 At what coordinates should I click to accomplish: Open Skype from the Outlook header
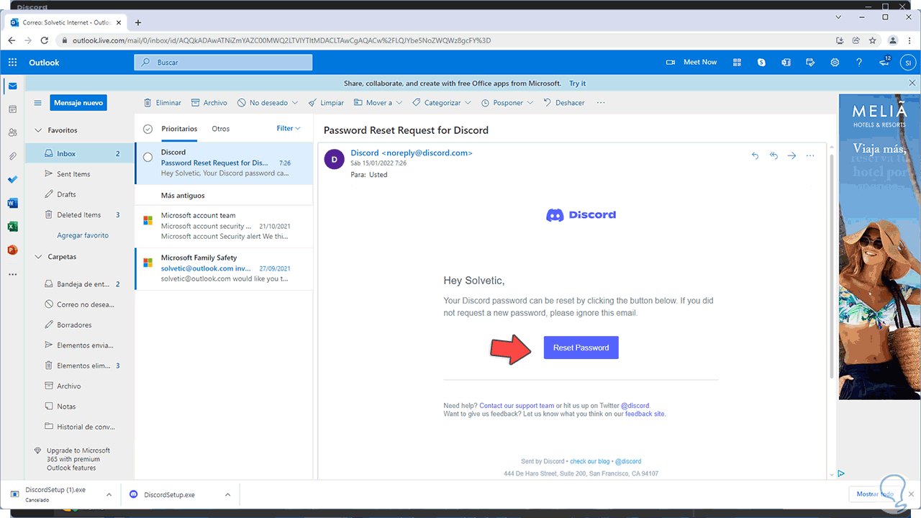pos(761,63)
